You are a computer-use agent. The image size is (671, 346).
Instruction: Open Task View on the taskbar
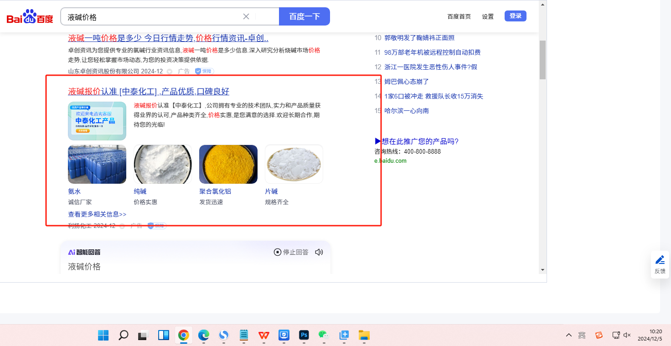coord(144,335)
